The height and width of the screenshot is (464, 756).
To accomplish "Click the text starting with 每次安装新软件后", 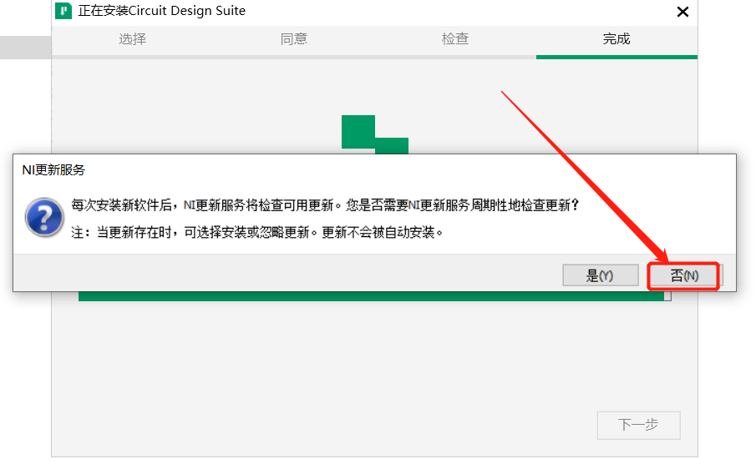I will (324, 205).
